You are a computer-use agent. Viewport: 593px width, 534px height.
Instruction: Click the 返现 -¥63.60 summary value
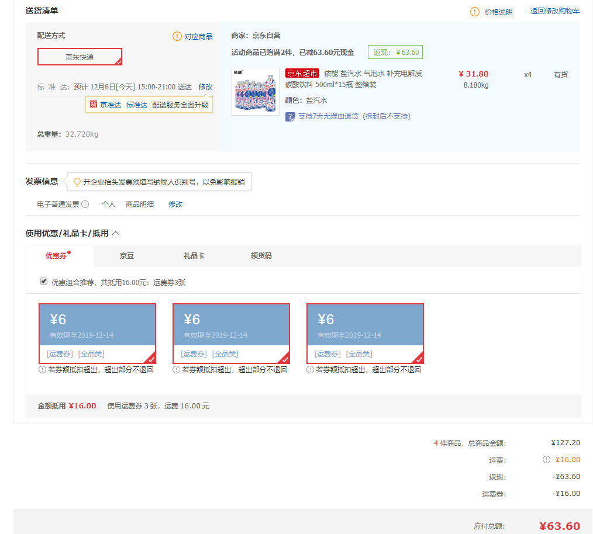coord(566,477)
